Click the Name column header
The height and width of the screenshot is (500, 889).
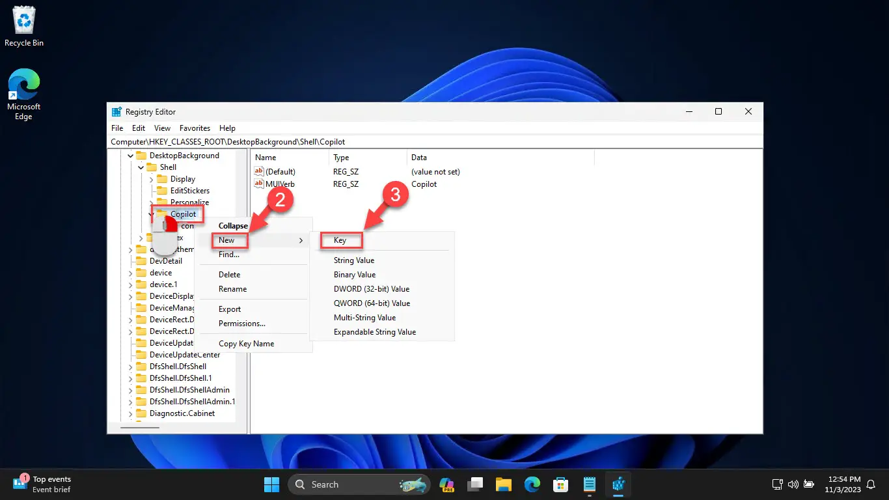[x=290, y=158]
